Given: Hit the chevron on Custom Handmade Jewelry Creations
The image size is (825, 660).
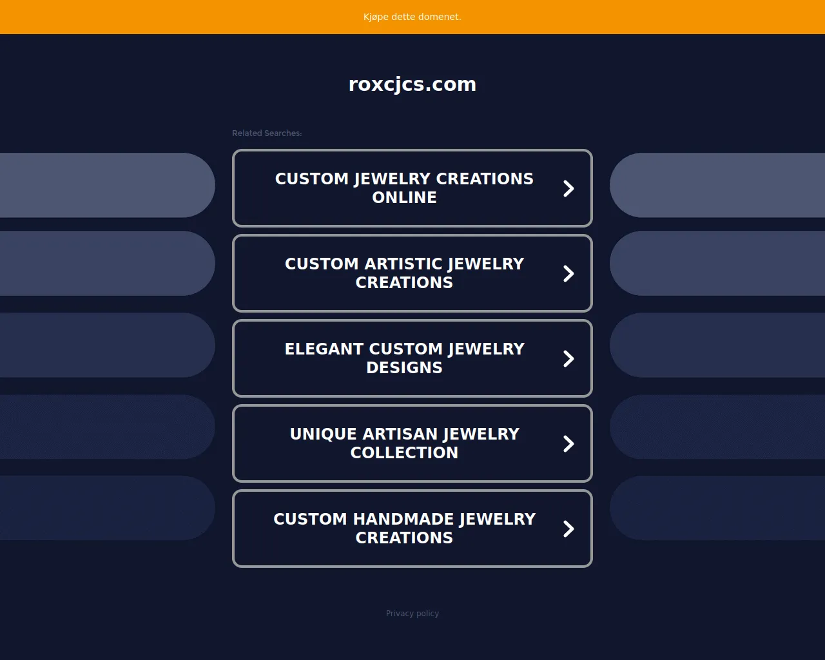Looking at the screenshot, I should coord(568,529).
